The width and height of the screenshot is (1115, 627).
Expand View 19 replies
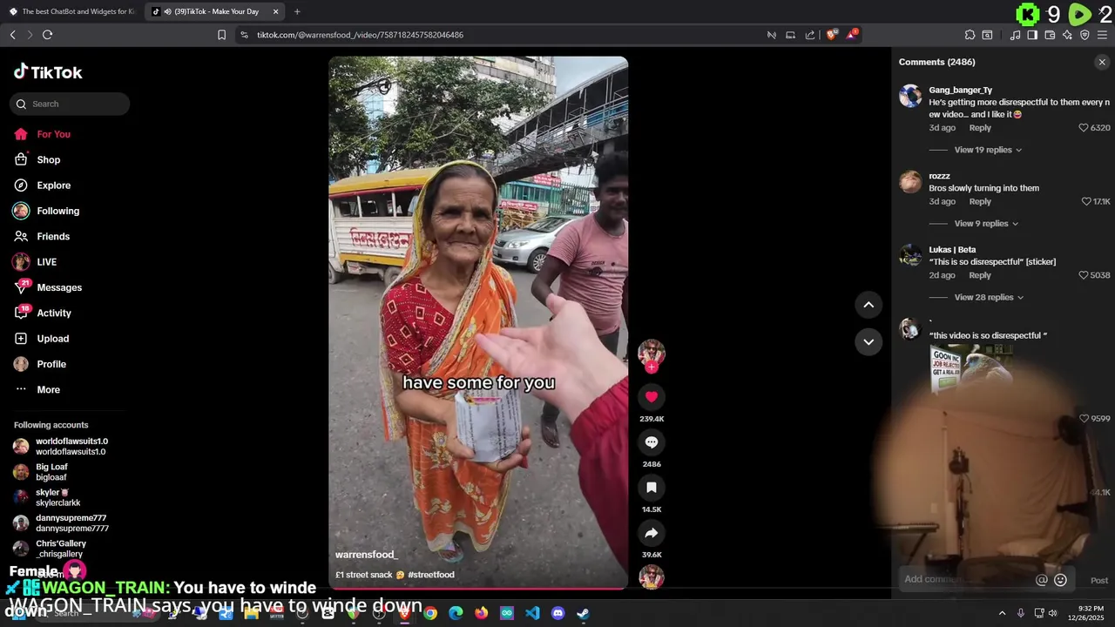click(988, 150)
